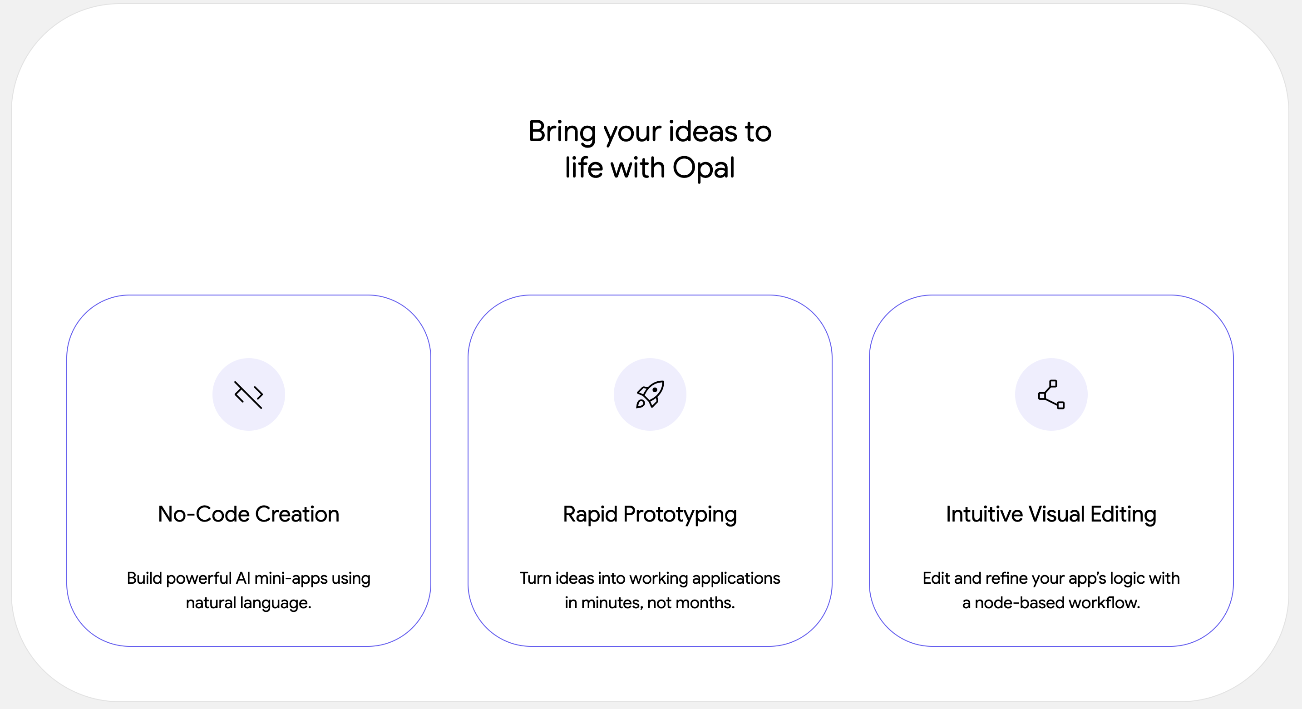Click the crossed-out code icon
The height and width of the screenshot is (709, 1302).
click(248, 395)
